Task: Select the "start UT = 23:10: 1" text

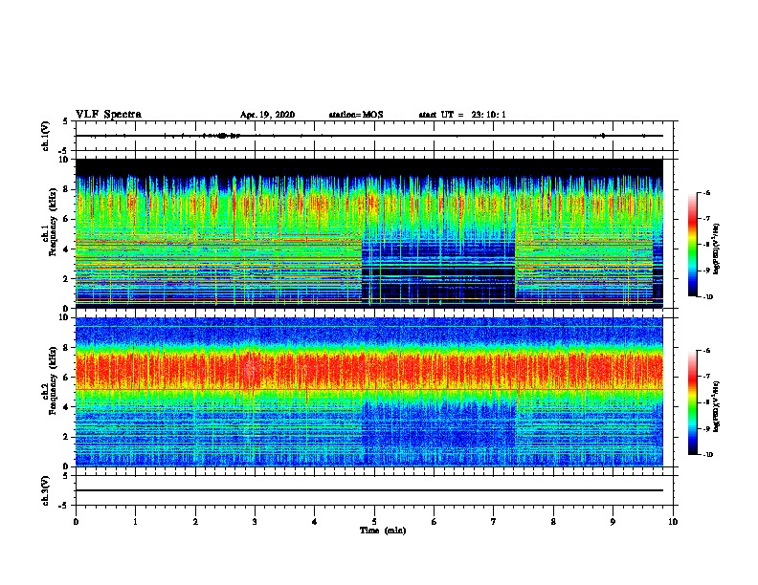Action: coord(462,115)
